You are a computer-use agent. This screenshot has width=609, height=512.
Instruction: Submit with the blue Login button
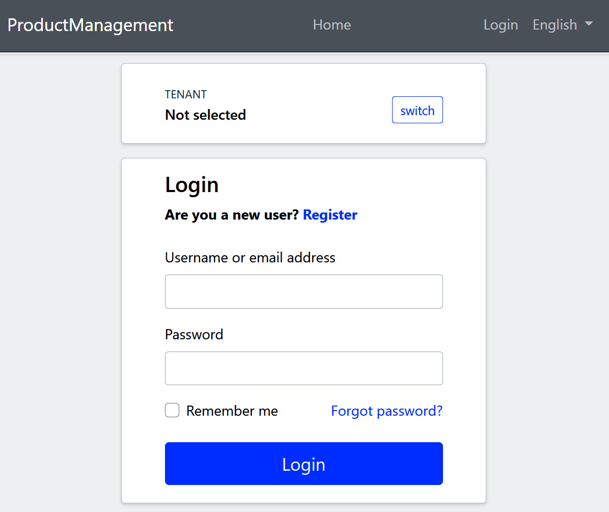[303, 464]
